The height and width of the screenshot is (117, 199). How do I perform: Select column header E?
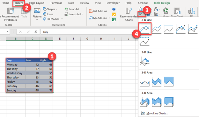[60, 39]
